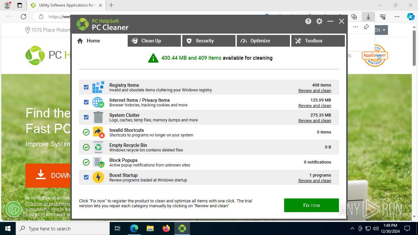Viewport: 418px width, 235px height.
Task: Switch to the Optimize tab
Action: pyautogui.click(x=263, y=41)
